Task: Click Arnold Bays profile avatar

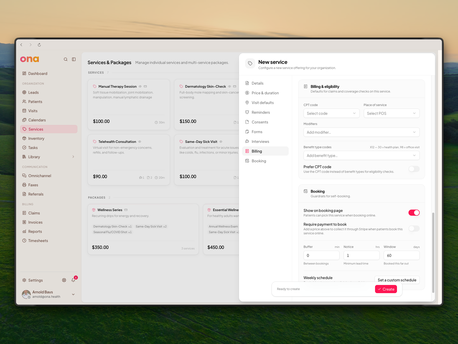Action: click(x=26, y=294)
